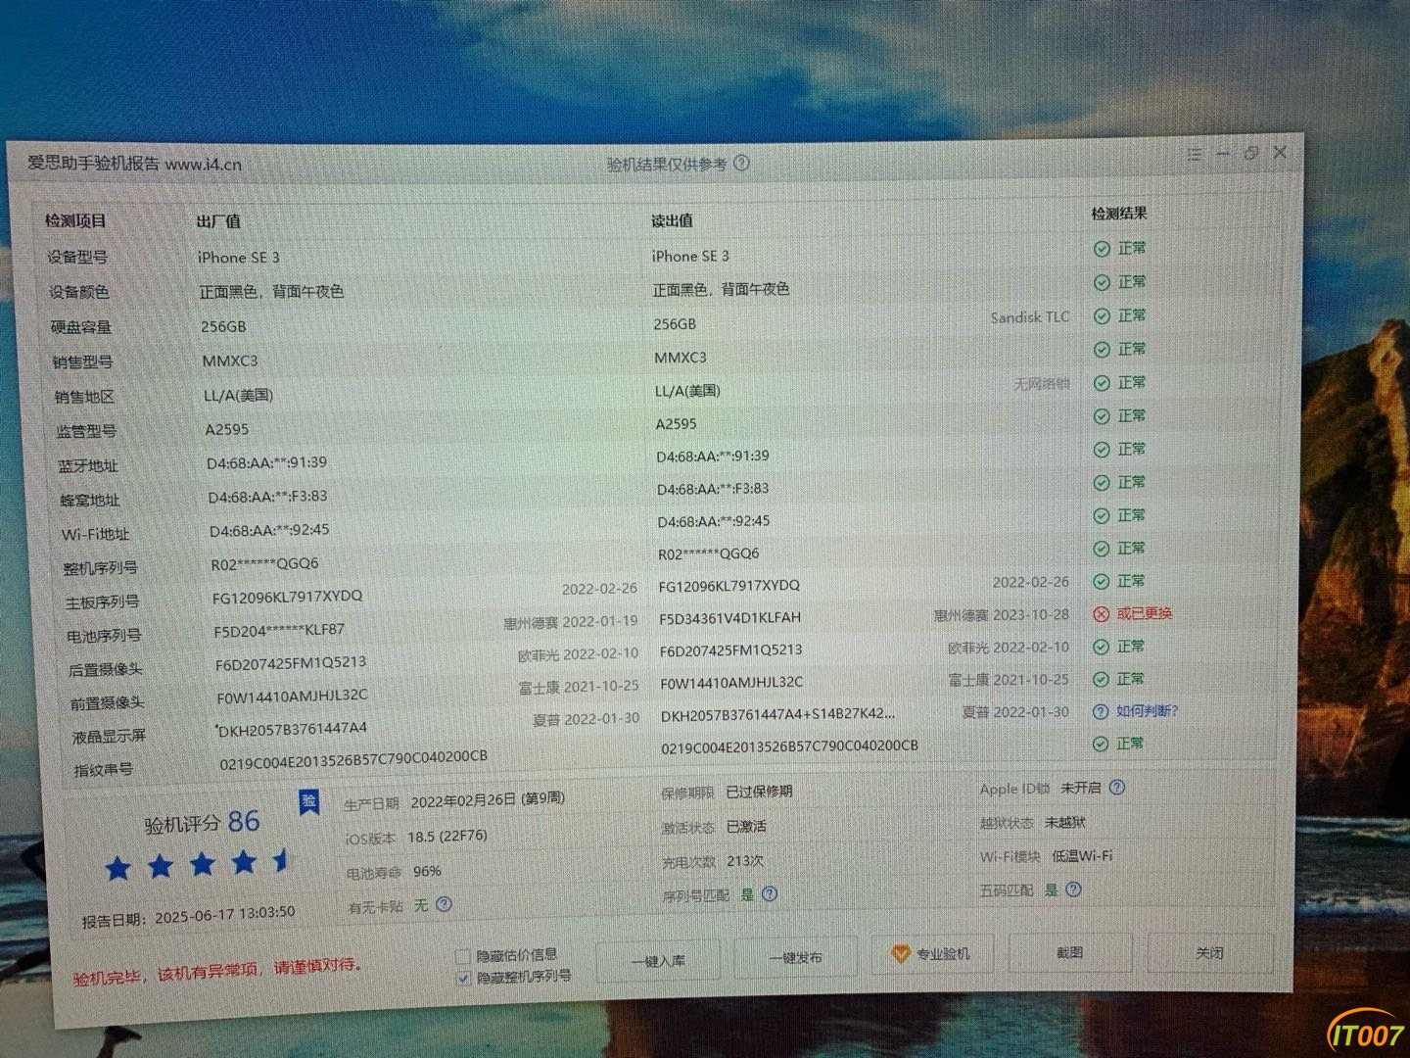Click the green check icon in 设备颜色 row

coord(1102,282)
